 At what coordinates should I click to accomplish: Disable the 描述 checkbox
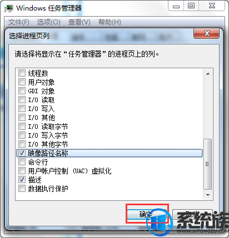22,180
